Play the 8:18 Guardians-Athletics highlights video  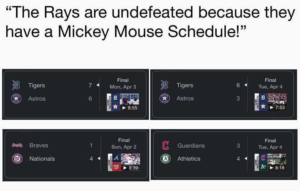coord(270,162)
